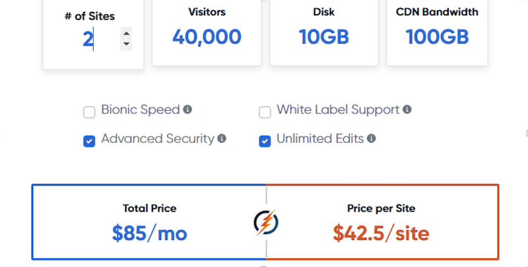This screenshot has width=528, height=267.
Task: Click the lightning bolt logo between price boxes
Action: 266,222
